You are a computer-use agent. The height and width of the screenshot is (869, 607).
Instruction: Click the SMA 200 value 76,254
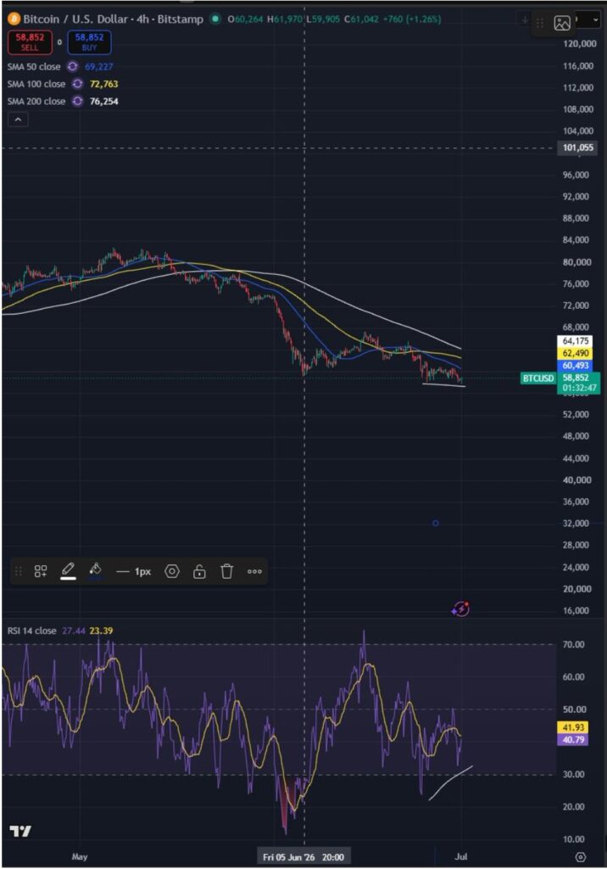point(103,102)
